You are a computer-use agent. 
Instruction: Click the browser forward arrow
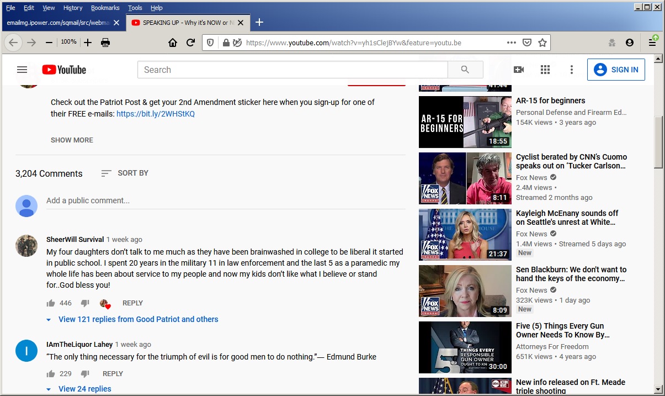tap(31, 43)
